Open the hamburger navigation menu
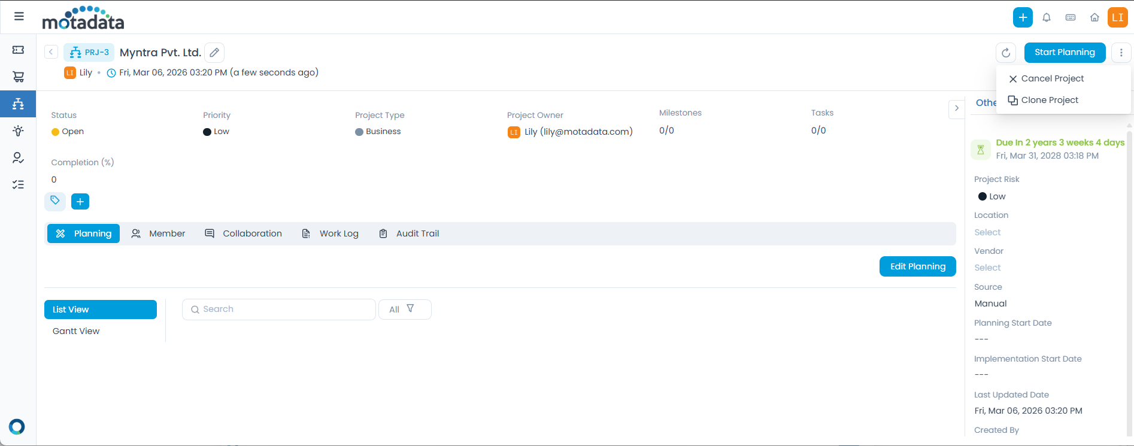Screen dimensions: 1134x446 (19, 16)
